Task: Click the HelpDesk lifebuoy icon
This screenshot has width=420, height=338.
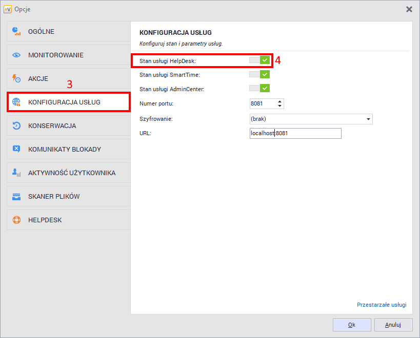Action: pyautogui.click(x=16, y=220)
